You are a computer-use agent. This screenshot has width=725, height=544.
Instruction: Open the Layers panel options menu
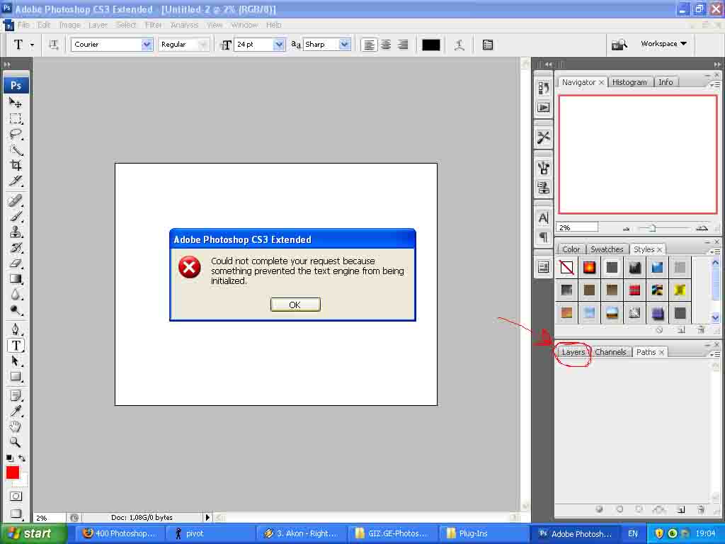[715, 354]
